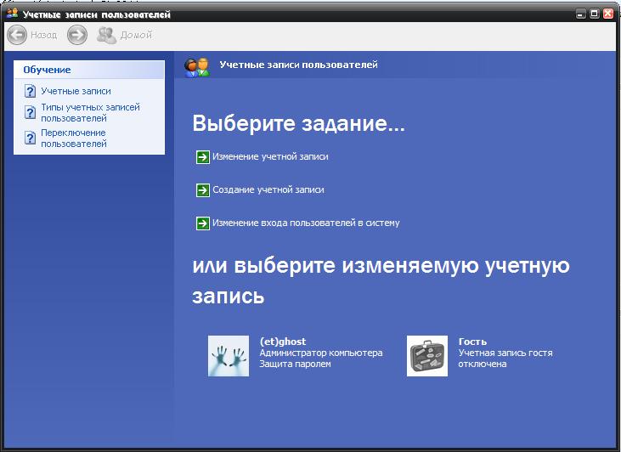Open Типы учетных записей пользователей topic link
This screenshot has height=452, width=621.
90,113
